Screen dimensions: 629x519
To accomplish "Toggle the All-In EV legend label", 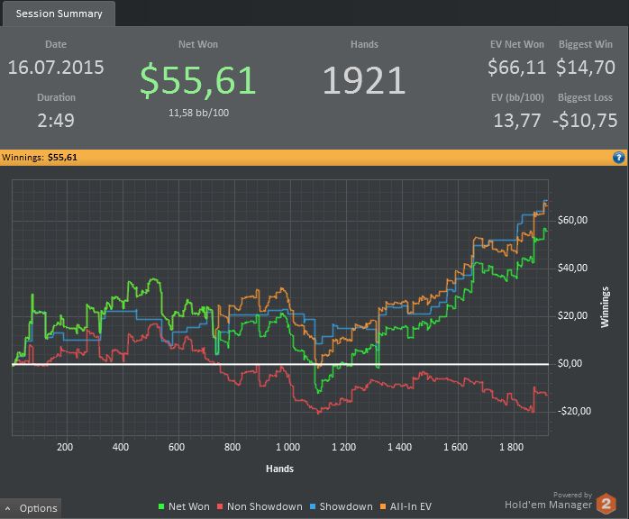I will 411,506.
